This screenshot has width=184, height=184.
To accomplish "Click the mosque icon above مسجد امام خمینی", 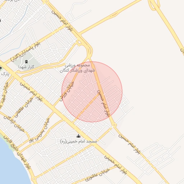I will click(x=78, y=136).
